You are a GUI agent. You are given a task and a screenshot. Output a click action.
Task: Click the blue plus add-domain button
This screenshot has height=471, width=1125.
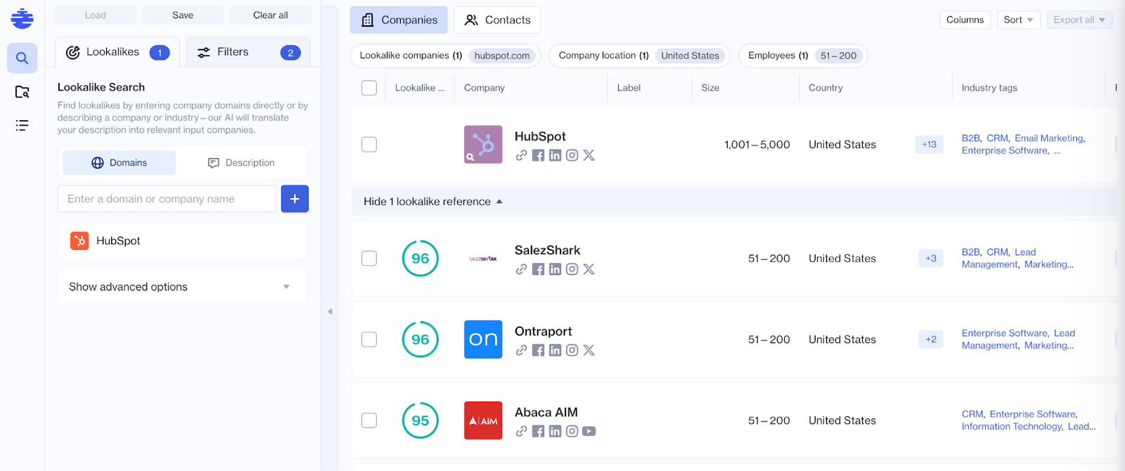(295, 199)
